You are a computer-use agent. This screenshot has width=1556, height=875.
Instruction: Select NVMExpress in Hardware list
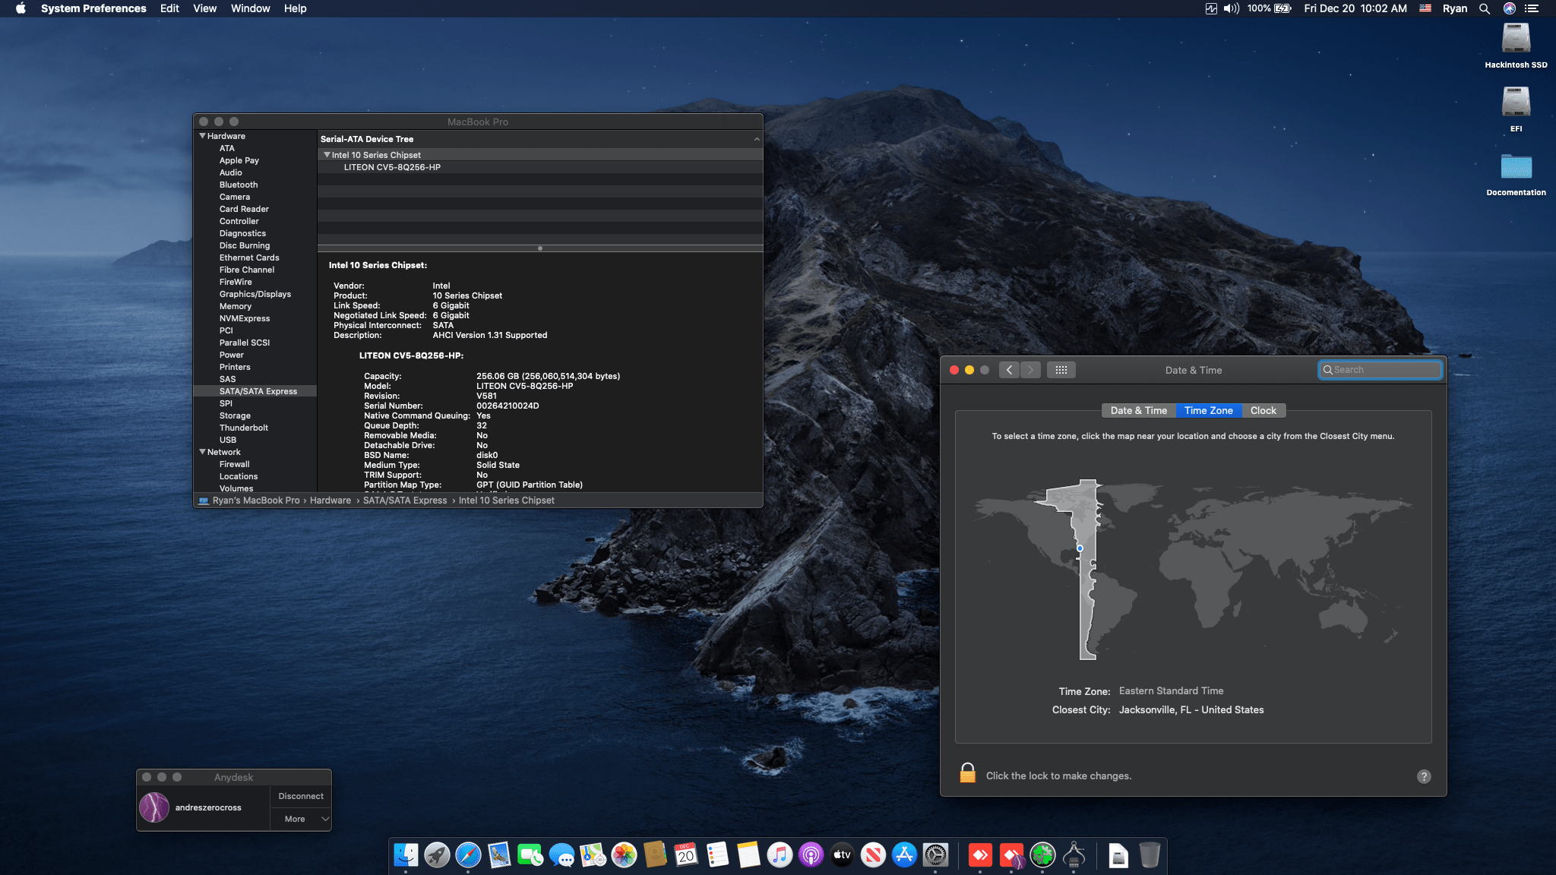[x=245, y=318]
